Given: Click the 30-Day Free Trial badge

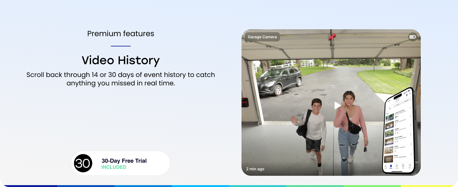Looking at the screenshot, I should [120, 163].
